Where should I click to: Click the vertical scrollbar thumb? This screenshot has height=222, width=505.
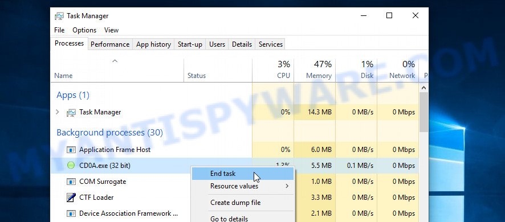pyautogui.click(x=424, y=112)
